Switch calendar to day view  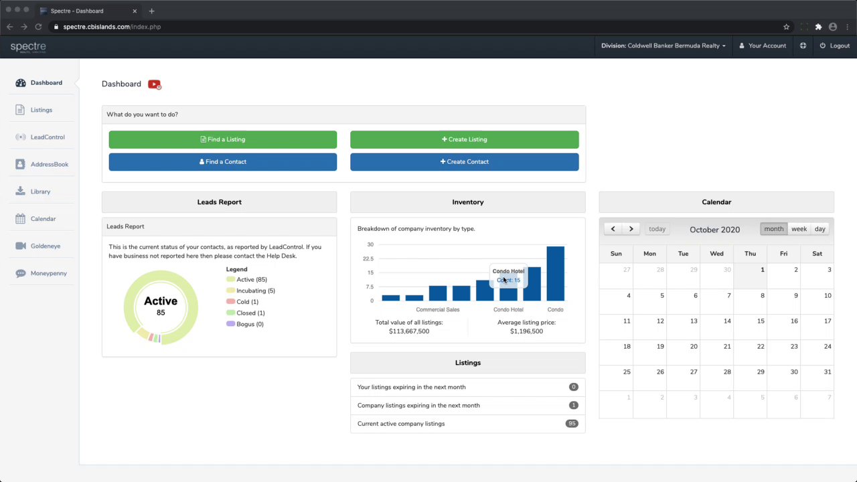pyautogui.click(x=820, y=229)
